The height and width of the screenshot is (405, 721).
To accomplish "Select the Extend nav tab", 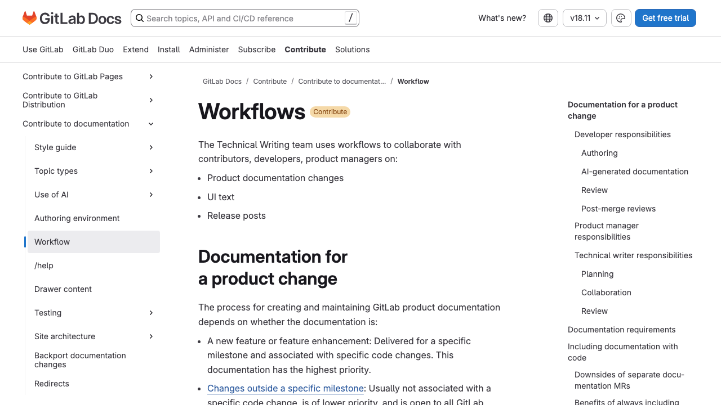I will click(x=136, y=49).
